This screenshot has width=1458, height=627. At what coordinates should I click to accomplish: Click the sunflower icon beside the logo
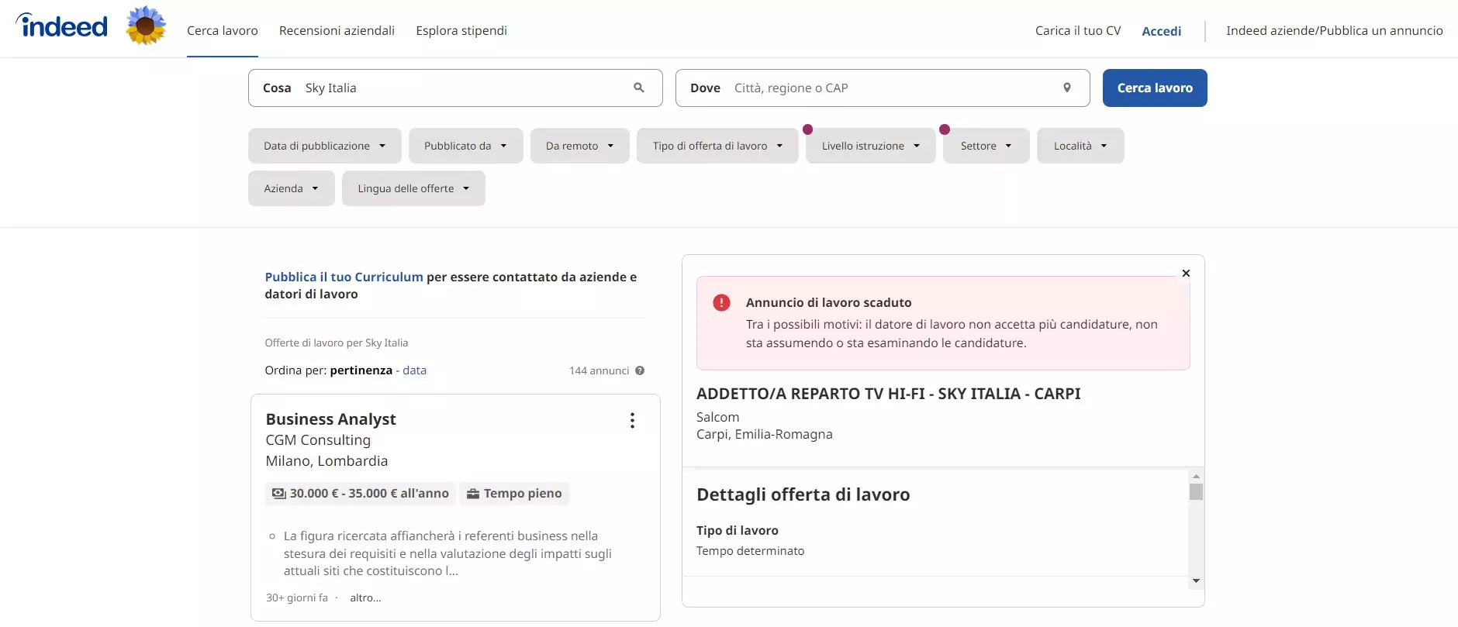coord(146,26)
